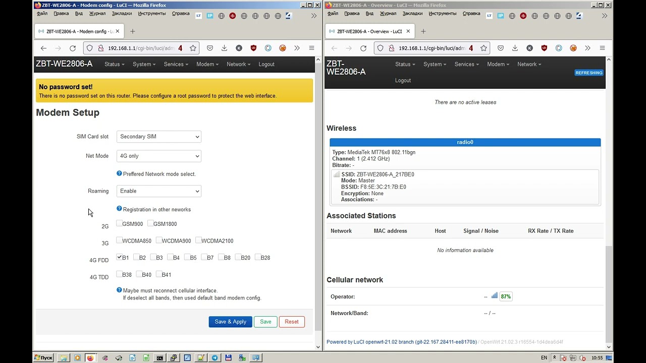Open Журнал menu in Overview window
This screenshot has height=363, width=646.
pos(388,14)
